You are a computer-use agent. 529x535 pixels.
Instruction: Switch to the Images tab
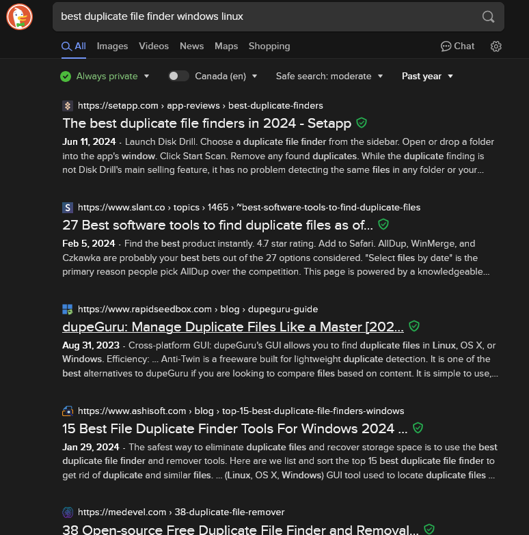point(112,46)
